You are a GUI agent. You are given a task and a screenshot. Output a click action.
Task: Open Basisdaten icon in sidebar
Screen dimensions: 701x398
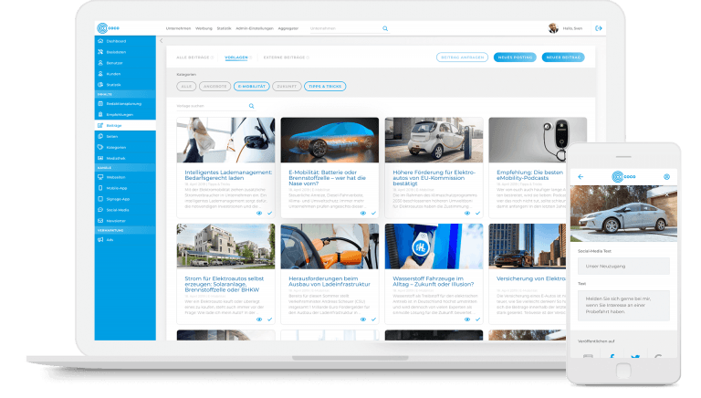pos(100,52)
